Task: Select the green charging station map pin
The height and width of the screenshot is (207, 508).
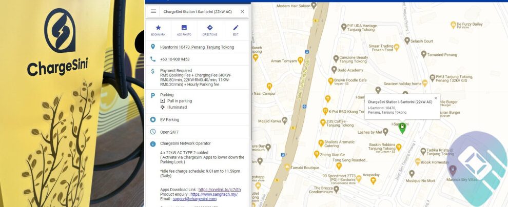Action: click(x=402, y=128)
